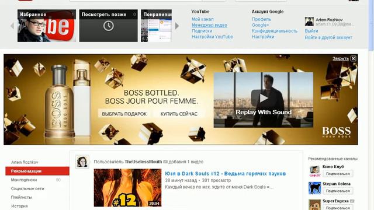Open История in the sidebar
This screenshot has width=374, height=210.
(19, 206)
